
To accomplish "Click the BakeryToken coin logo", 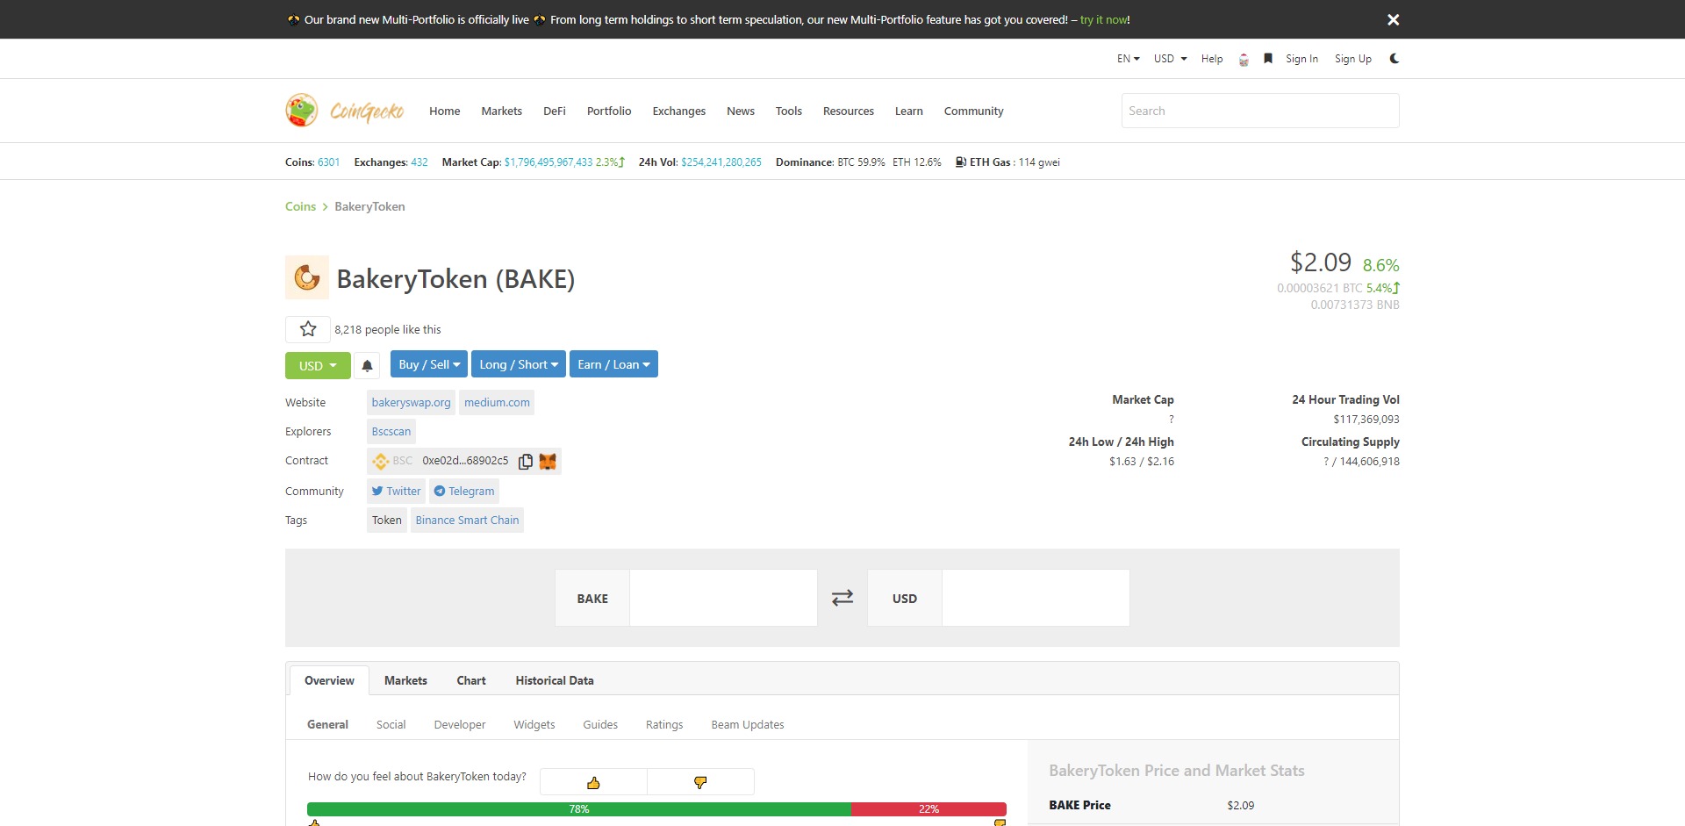I will coord(307,277).
